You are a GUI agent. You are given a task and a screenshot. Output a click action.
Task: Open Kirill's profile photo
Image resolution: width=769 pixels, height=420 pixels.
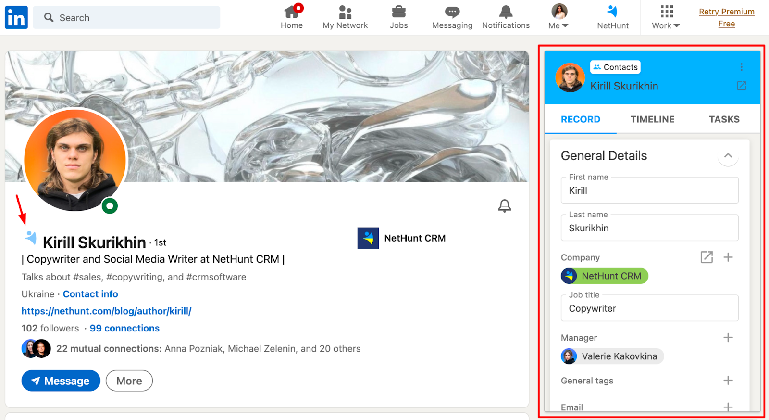point(75,160)
